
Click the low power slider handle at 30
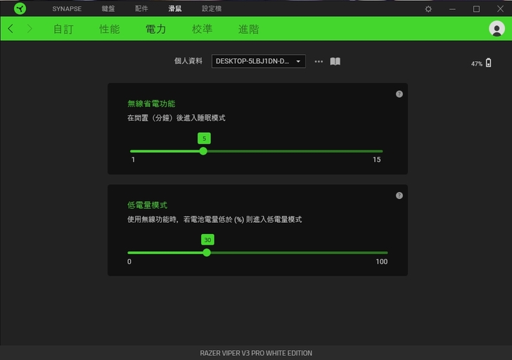206,252
